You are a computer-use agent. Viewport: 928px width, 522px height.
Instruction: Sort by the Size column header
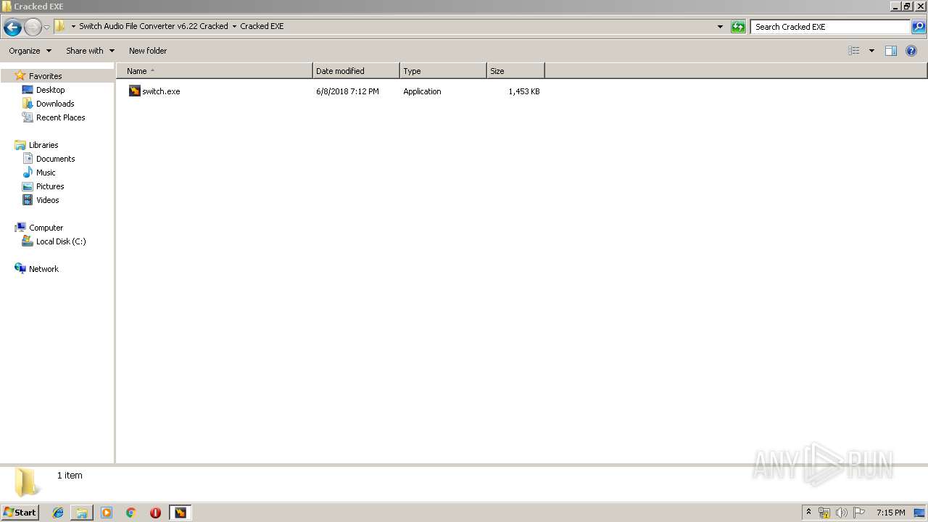point(515,71)
